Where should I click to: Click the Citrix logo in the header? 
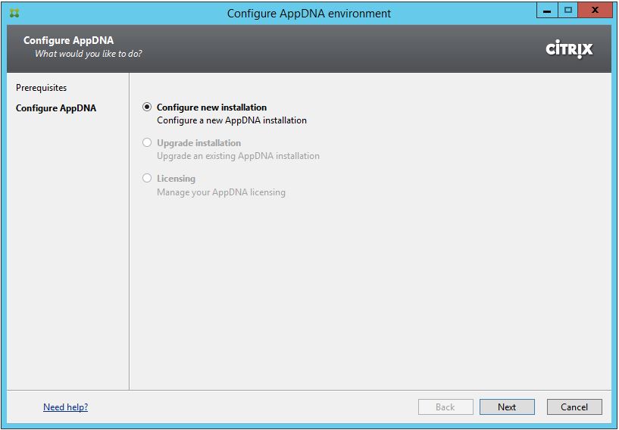tap(569, 49)
